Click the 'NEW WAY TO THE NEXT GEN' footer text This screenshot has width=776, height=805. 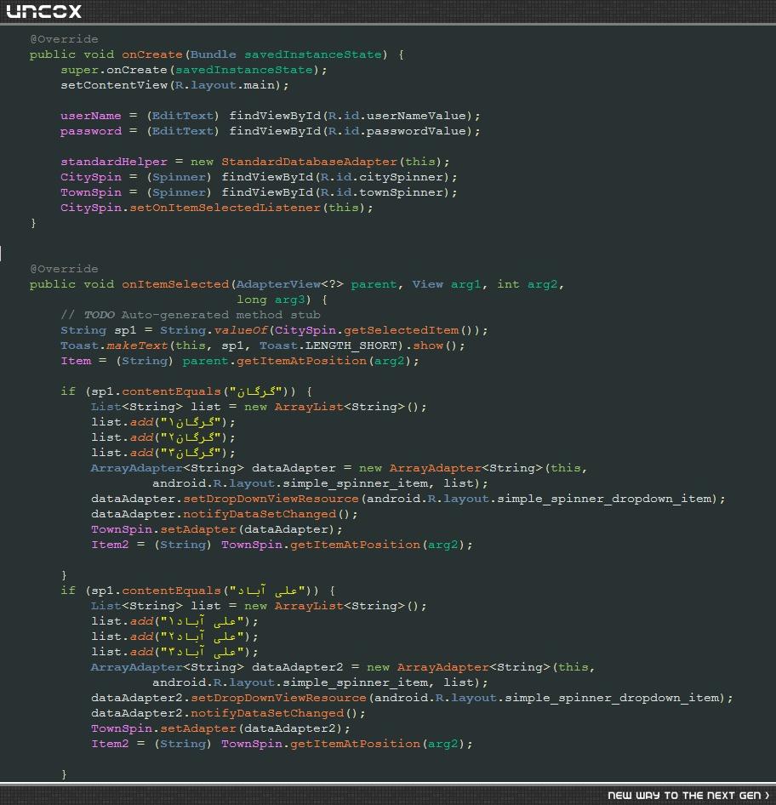click(x=688, y=796)
